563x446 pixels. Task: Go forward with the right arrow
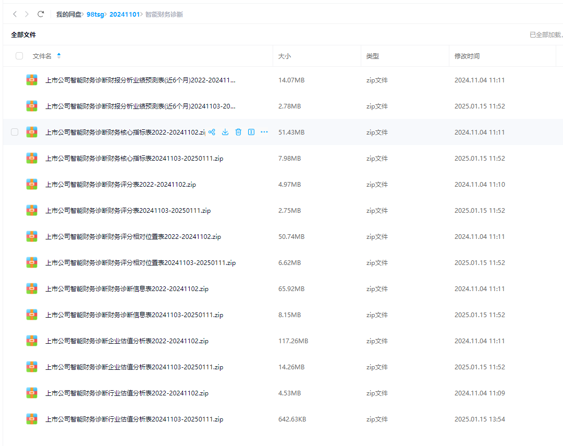27,14
